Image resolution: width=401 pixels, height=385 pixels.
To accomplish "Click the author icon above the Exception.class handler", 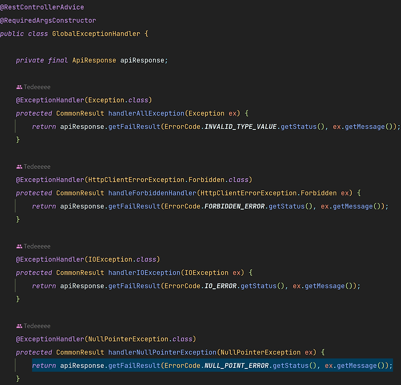I will pyautogui.click(x=19, y=87).
